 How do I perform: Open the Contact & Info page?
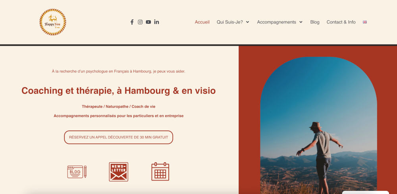[x=341, y=22]
